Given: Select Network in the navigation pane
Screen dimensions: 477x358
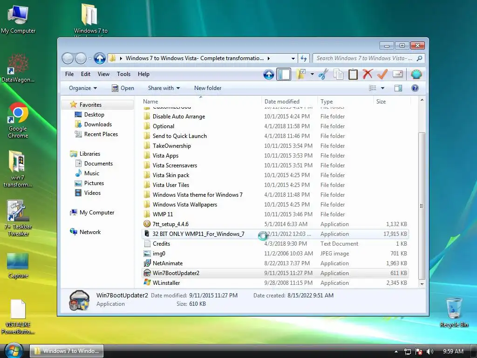Looking at the screenshot, I should [x=90, y=232].
